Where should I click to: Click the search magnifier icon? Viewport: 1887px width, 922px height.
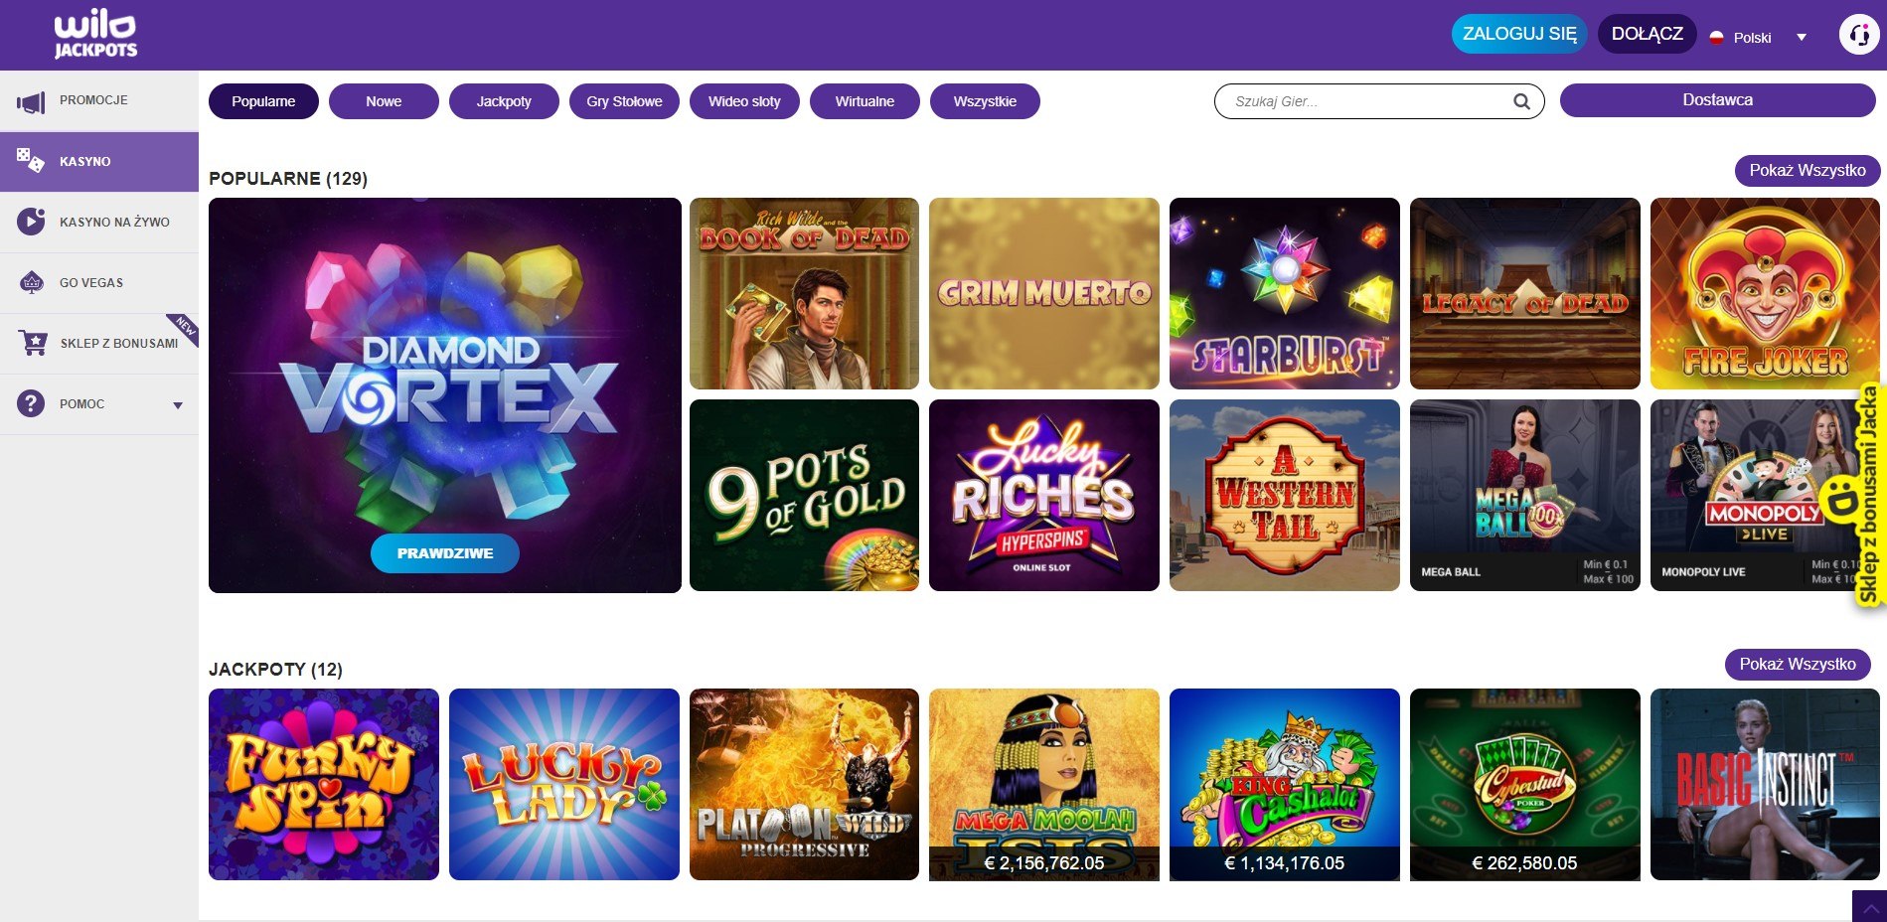(1521, 101)
